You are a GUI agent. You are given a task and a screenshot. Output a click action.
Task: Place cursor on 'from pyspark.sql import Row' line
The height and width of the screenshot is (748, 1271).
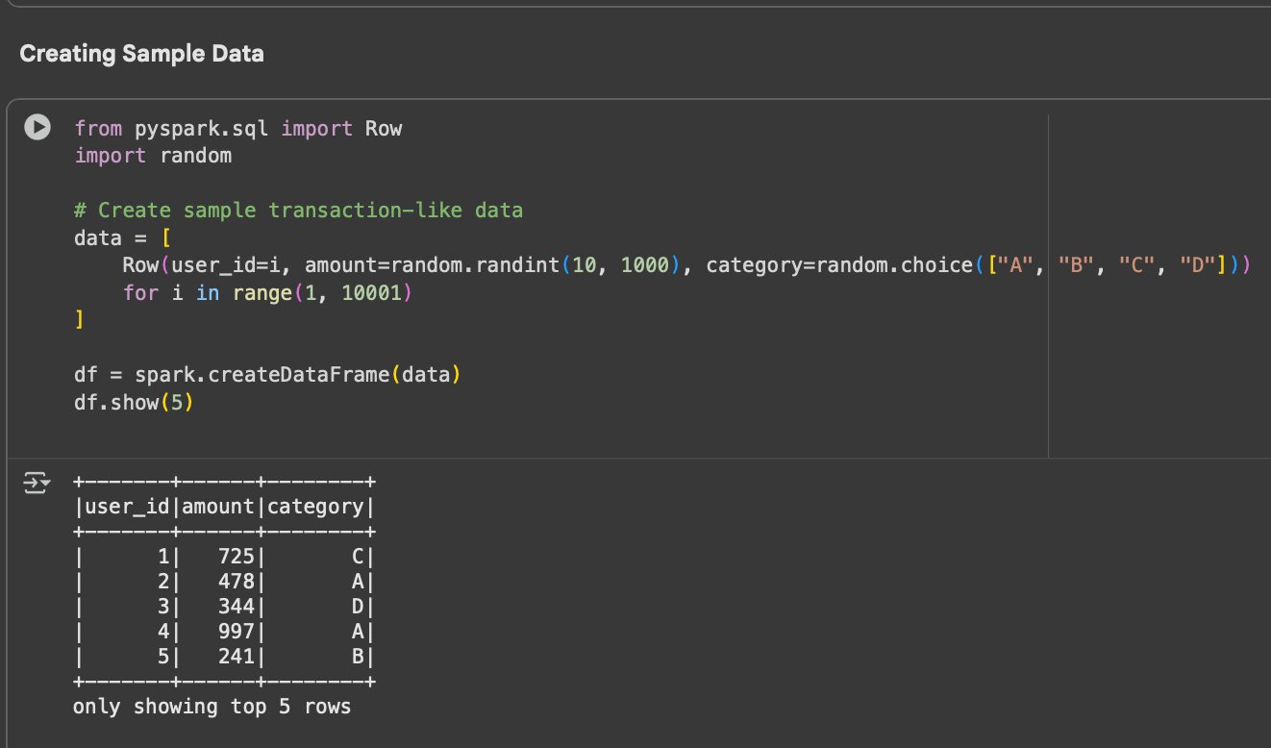(237, 128)
